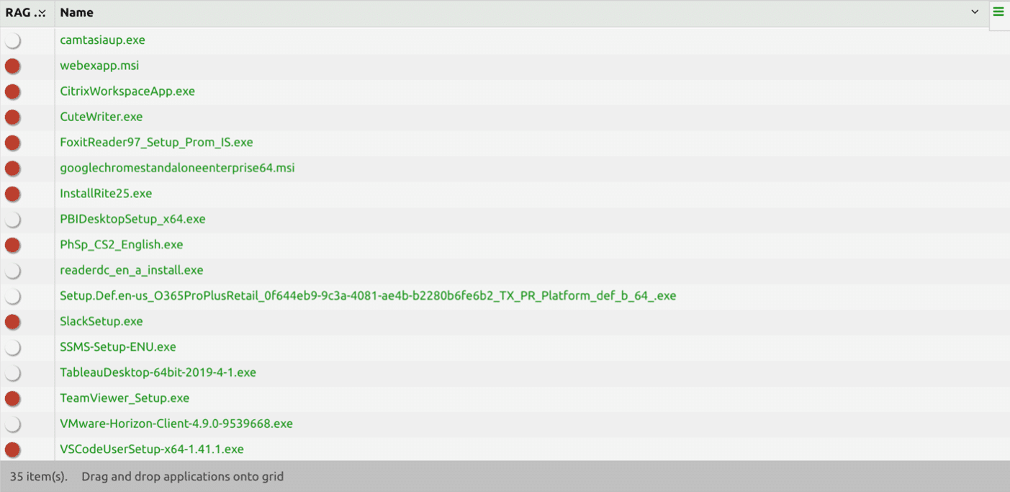The width and height of the screenshot is (1010, 492).
Task: Click the red RAG indicator for InstallRite25.exe
Action: [12, 194]
